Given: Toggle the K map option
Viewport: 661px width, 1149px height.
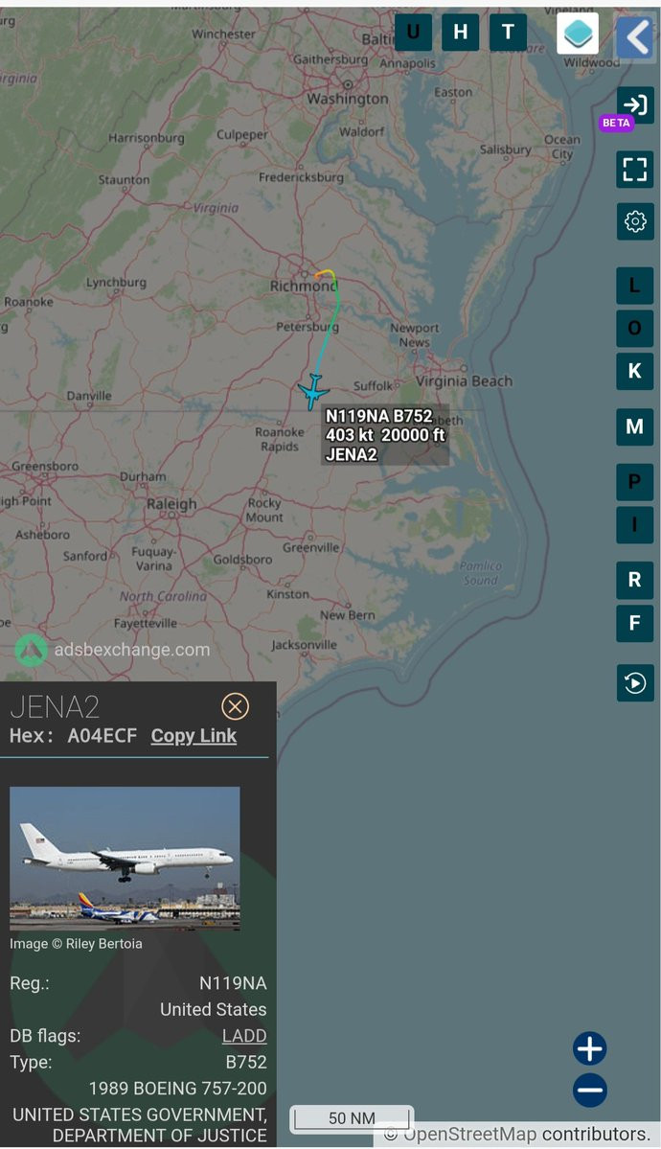Looking at the screenshot, I should (634, 371).
